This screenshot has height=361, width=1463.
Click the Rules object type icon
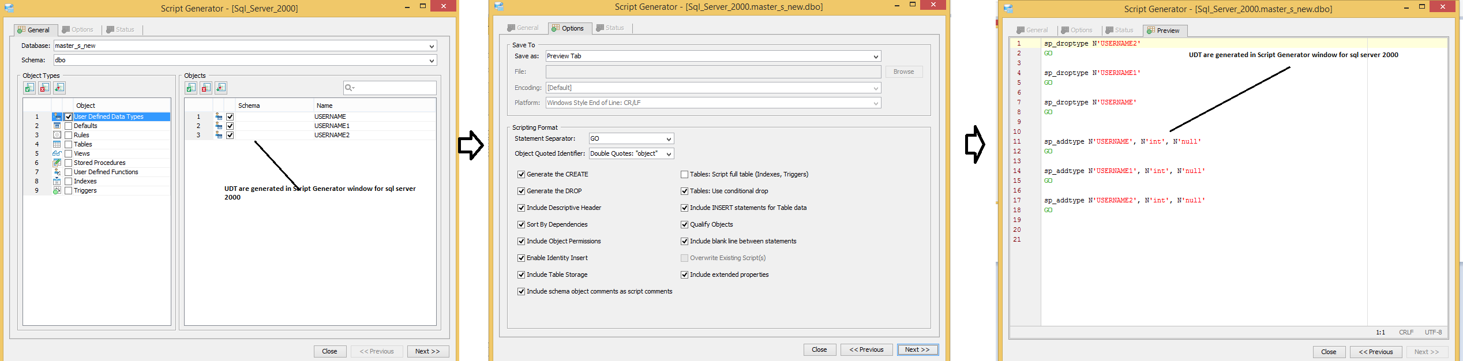tap(57, 135)
